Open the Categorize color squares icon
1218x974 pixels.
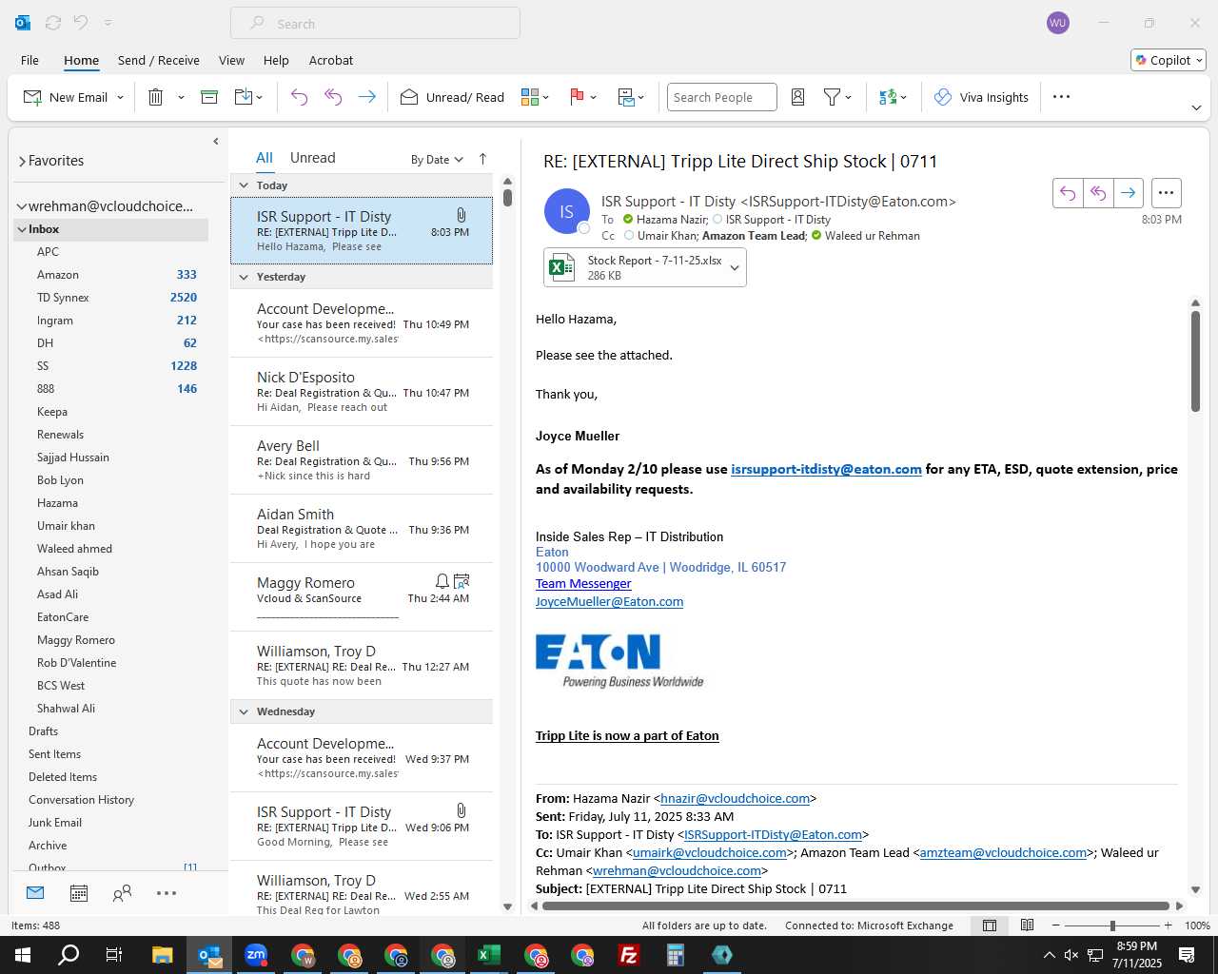click(x=530, y=97)
